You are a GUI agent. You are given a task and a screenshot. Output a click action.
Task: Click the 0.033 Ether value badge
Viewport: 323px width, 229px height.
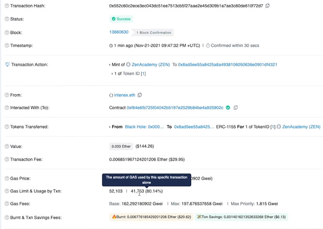121,146
